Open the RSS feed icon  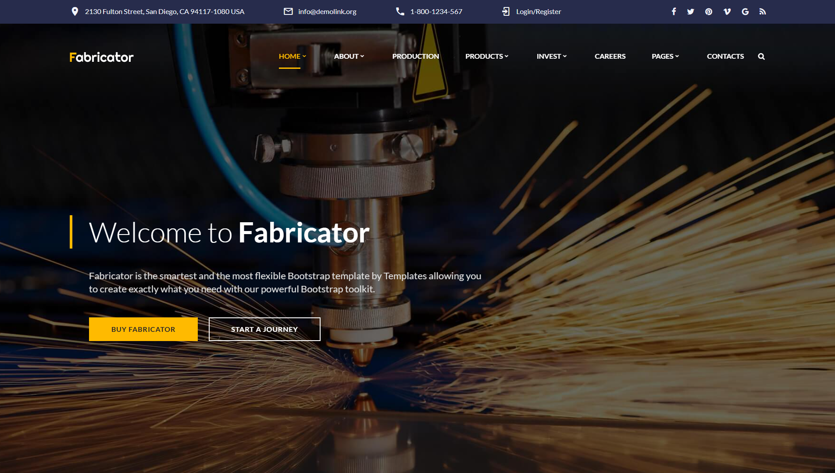pos(763,12)
